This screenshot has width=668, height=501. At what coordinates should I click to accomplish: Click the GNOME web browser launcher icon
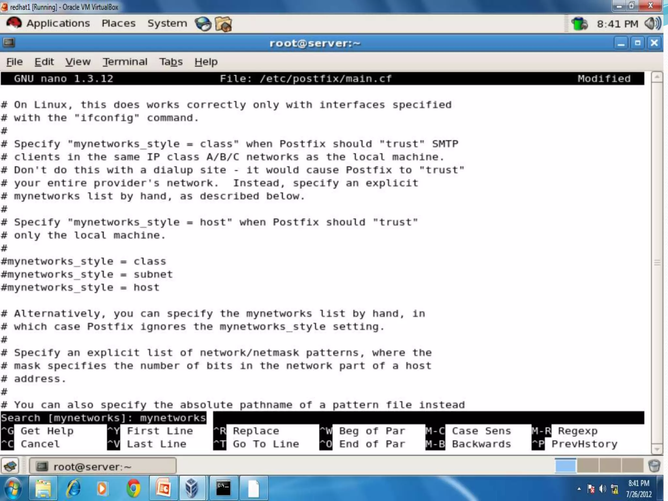click(203, 24)
